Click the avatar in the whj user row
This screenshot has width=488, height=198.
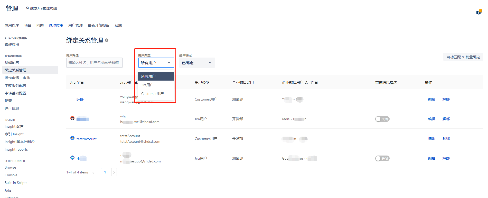72,118
